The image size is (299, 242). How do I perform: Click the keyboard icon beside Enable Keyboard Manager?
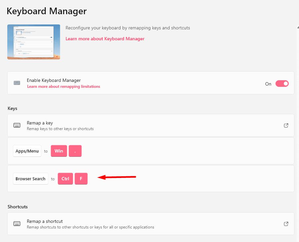17,83
